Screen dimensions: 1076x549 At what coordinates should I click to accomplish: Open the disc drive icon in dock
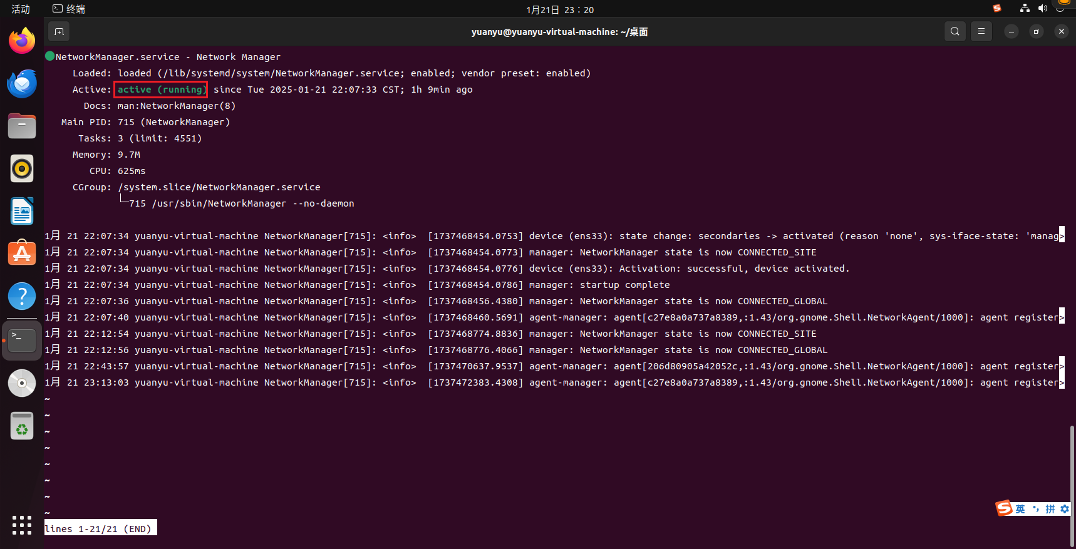22,383
